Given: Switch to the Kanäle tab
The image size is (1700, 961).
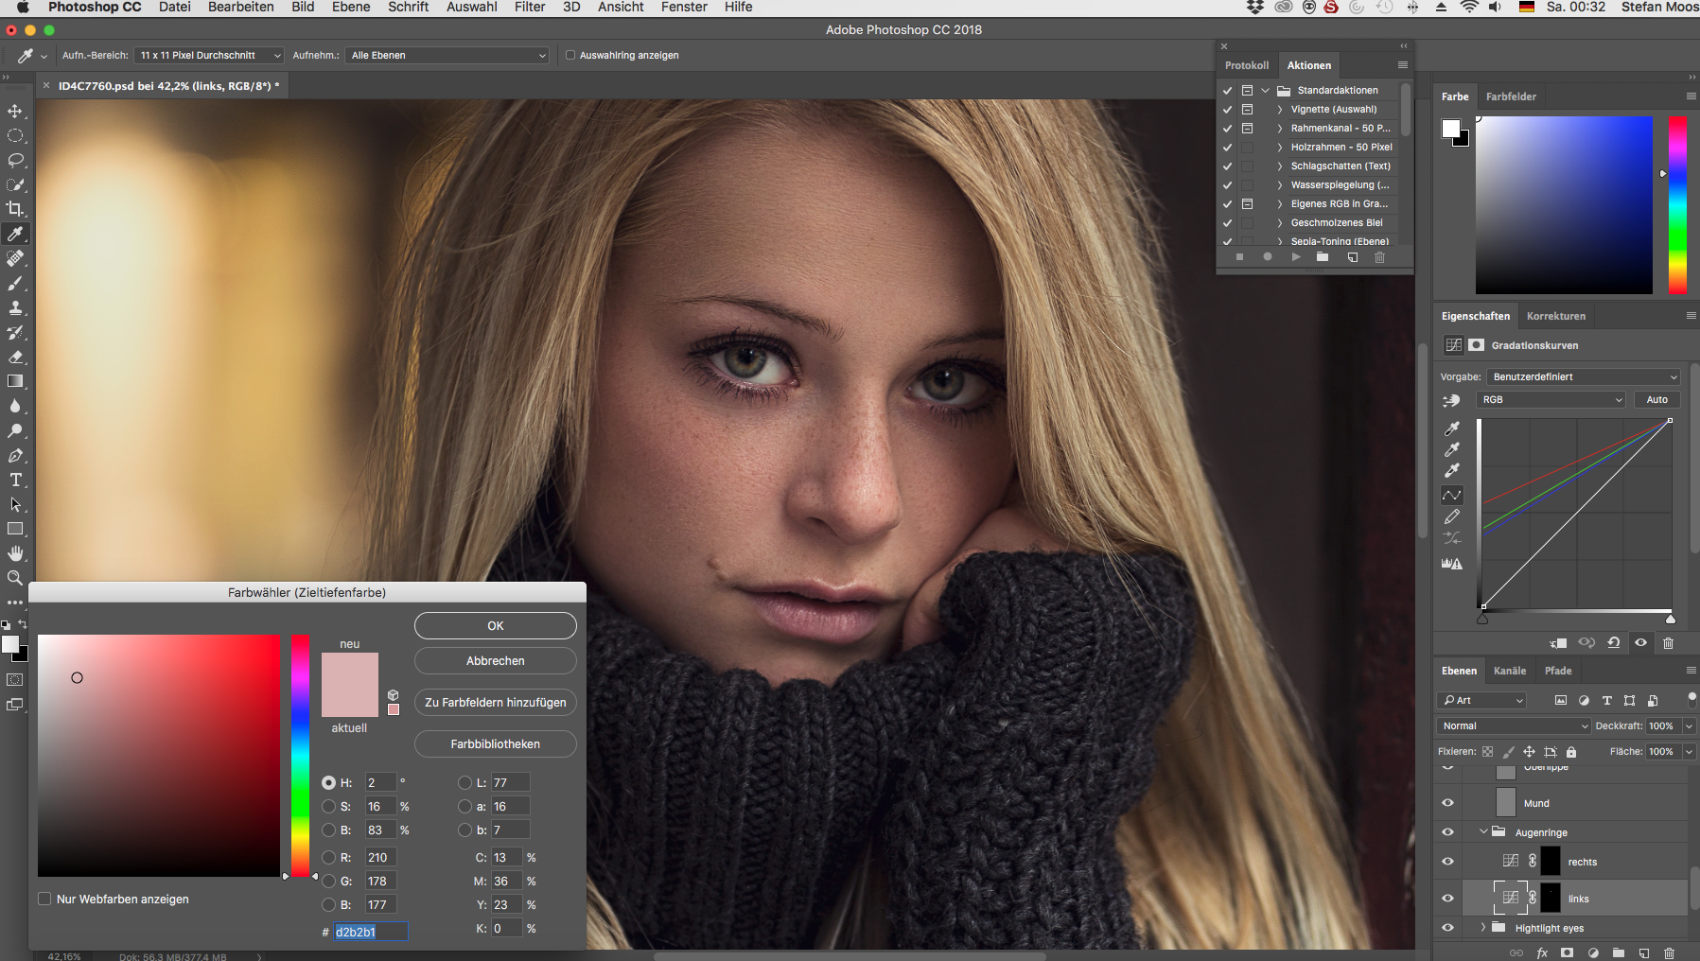Looking at the screenshot, I should point(1510,671).
